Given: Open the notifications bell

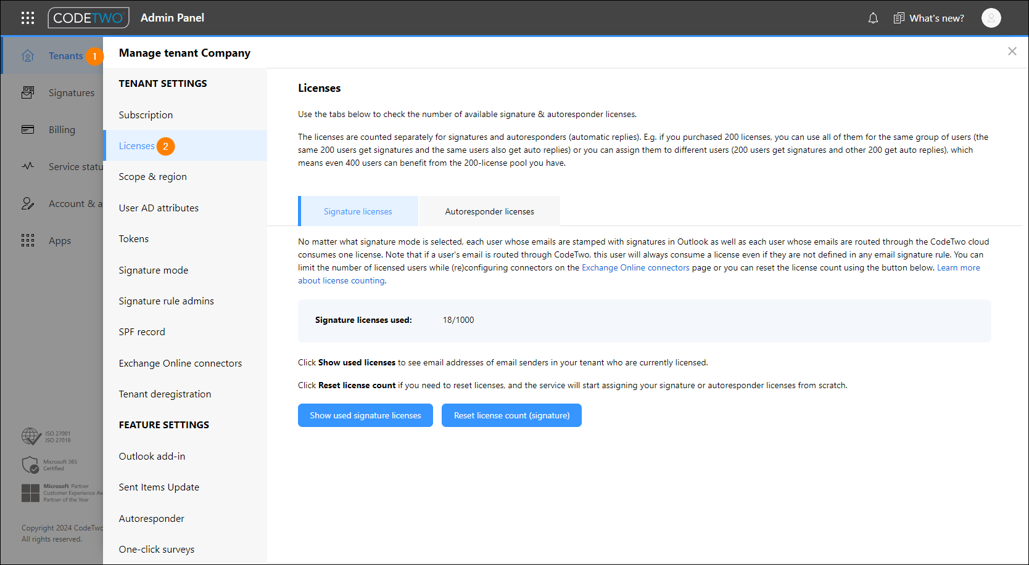Looking at the screenshot, I should tap(873, 18).
